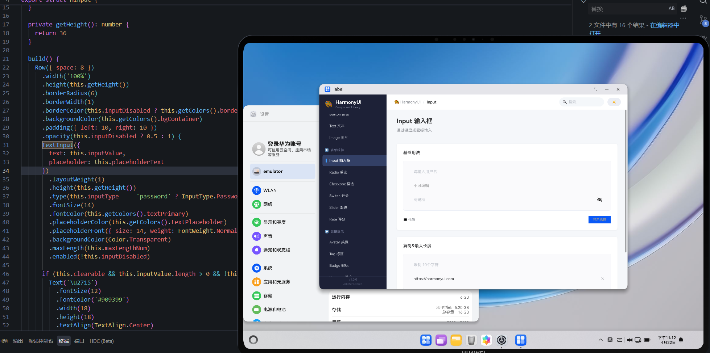The image size is (710, 353).
Task: Open the 声音 sound settings icon
Action: tap(257, 236)
